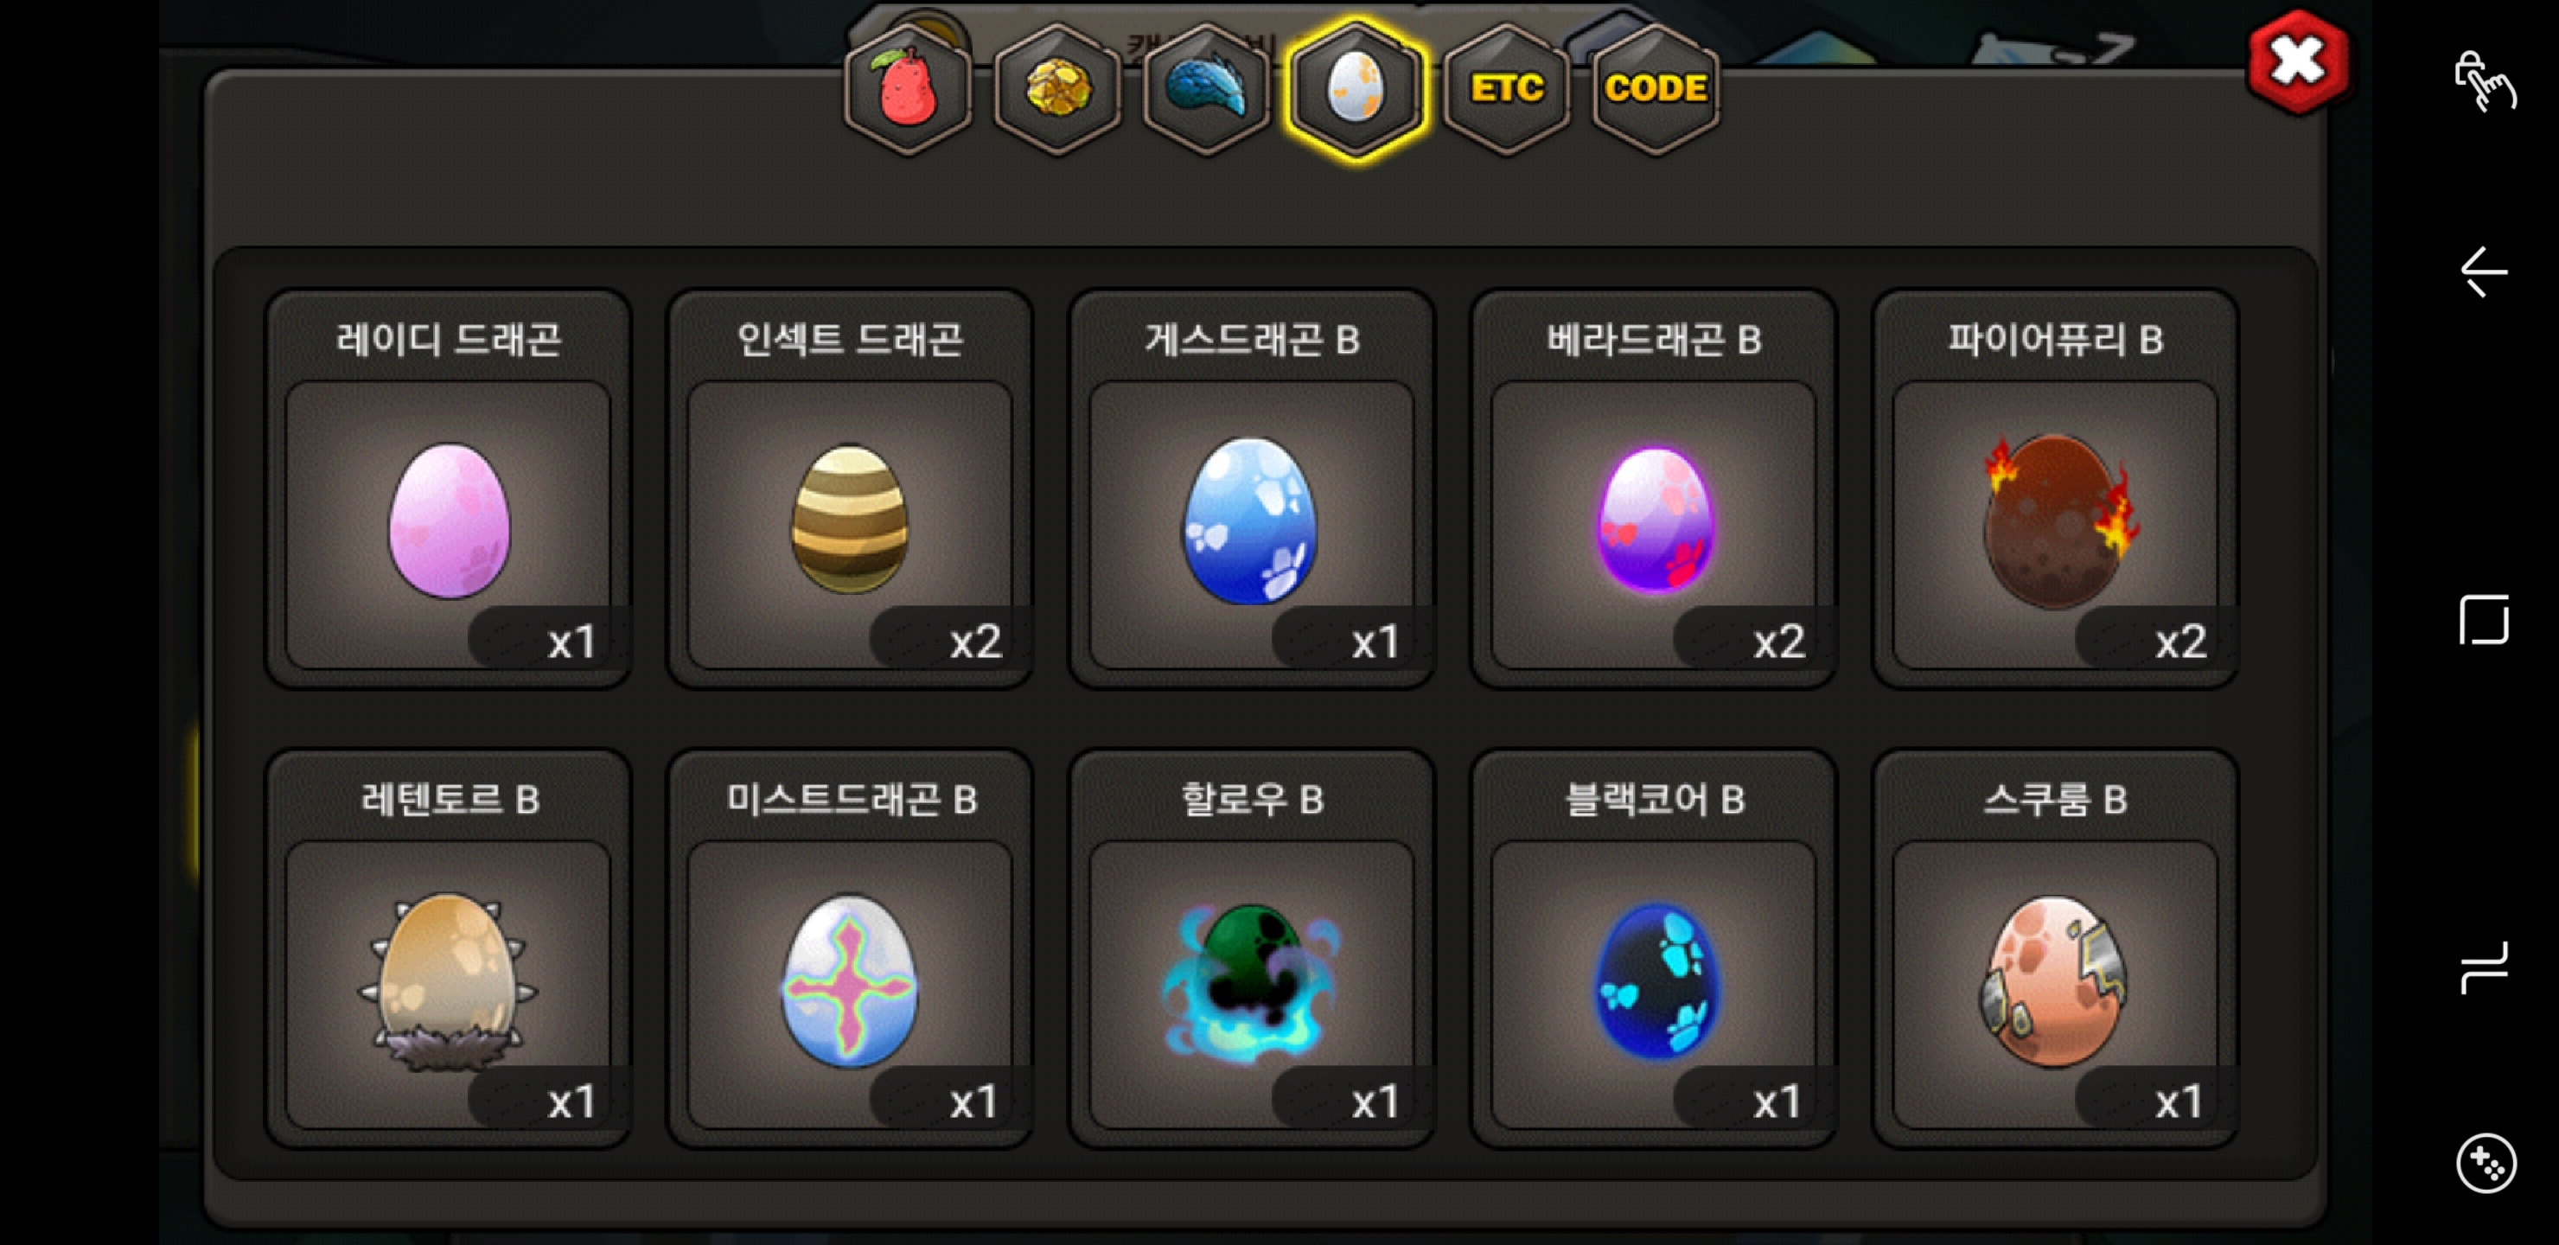Open the red fruit food tab
The width and height of the screenshot is (2559, 1245).
tap(908, 88)
